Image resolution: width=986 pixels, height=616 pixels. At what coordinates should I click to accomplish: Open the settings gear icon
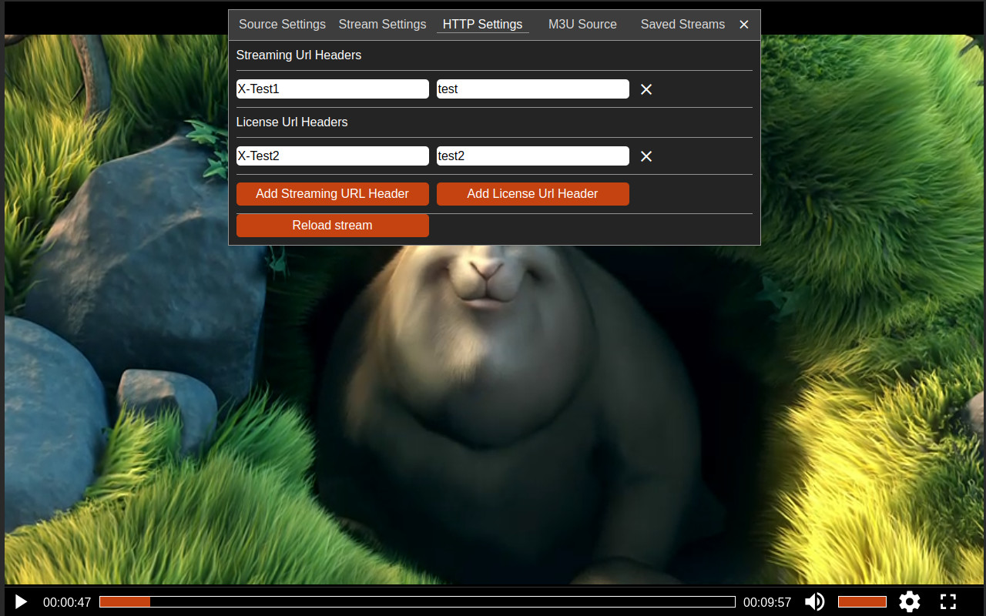click(909, 602)
